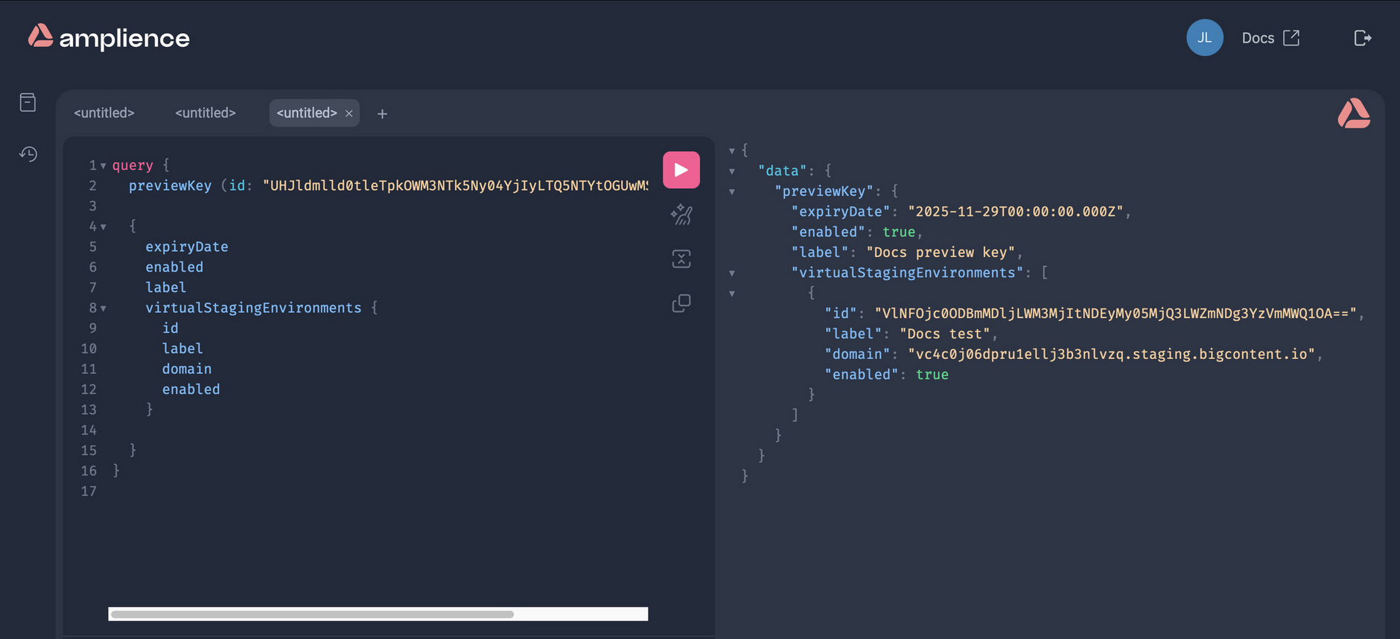Close the active untitled tab

click(349, 114)
